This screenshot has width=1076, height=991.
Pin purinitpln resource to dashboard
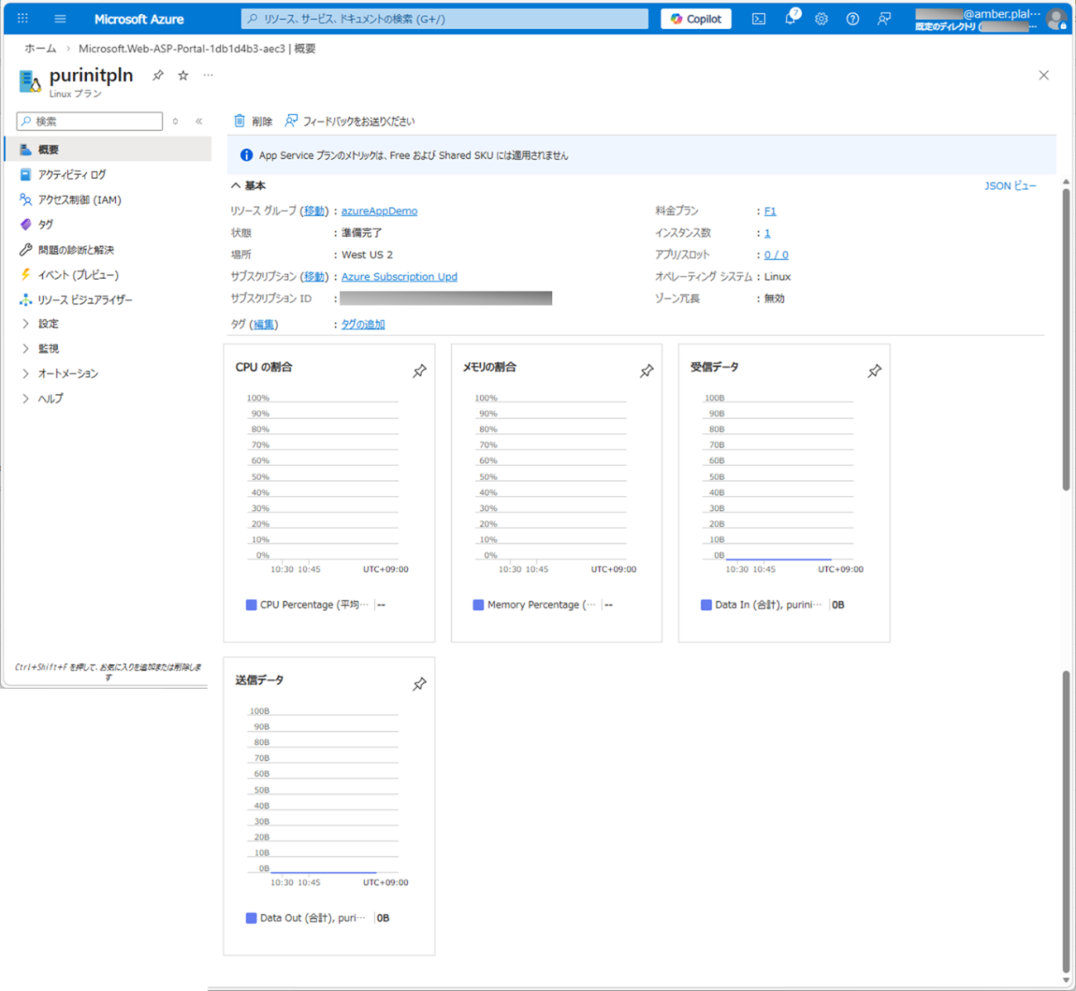click(157, 75)
